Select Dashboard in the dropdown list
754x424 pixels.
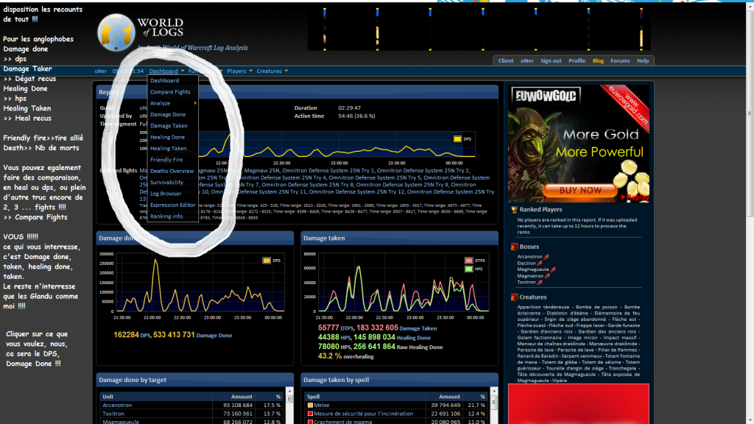point(164,81)
